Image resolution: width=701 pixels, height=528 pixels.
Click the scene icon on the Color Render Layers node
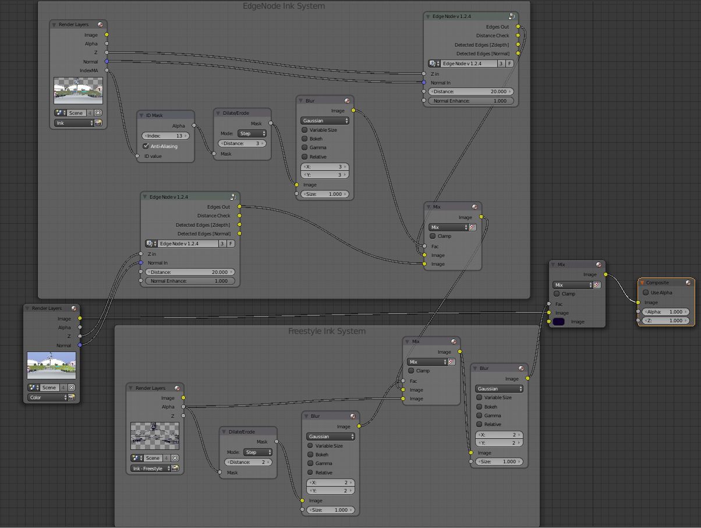pyautogui.click(x=32, y=387)
